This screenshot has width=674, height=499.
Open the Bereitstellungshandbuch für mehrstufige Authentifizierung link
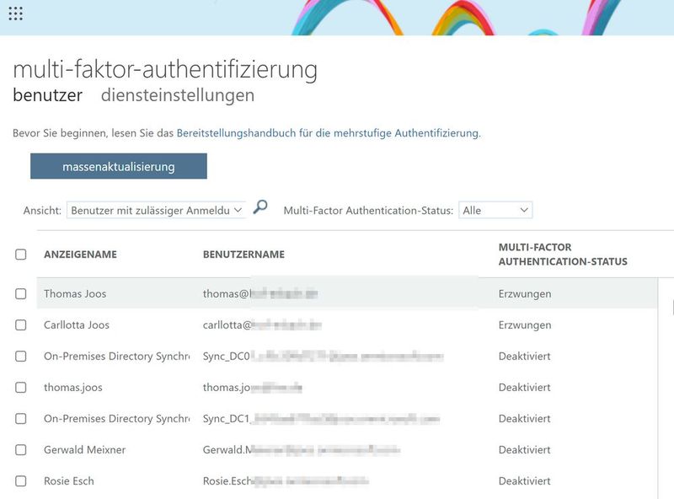(x=329, y=133)
